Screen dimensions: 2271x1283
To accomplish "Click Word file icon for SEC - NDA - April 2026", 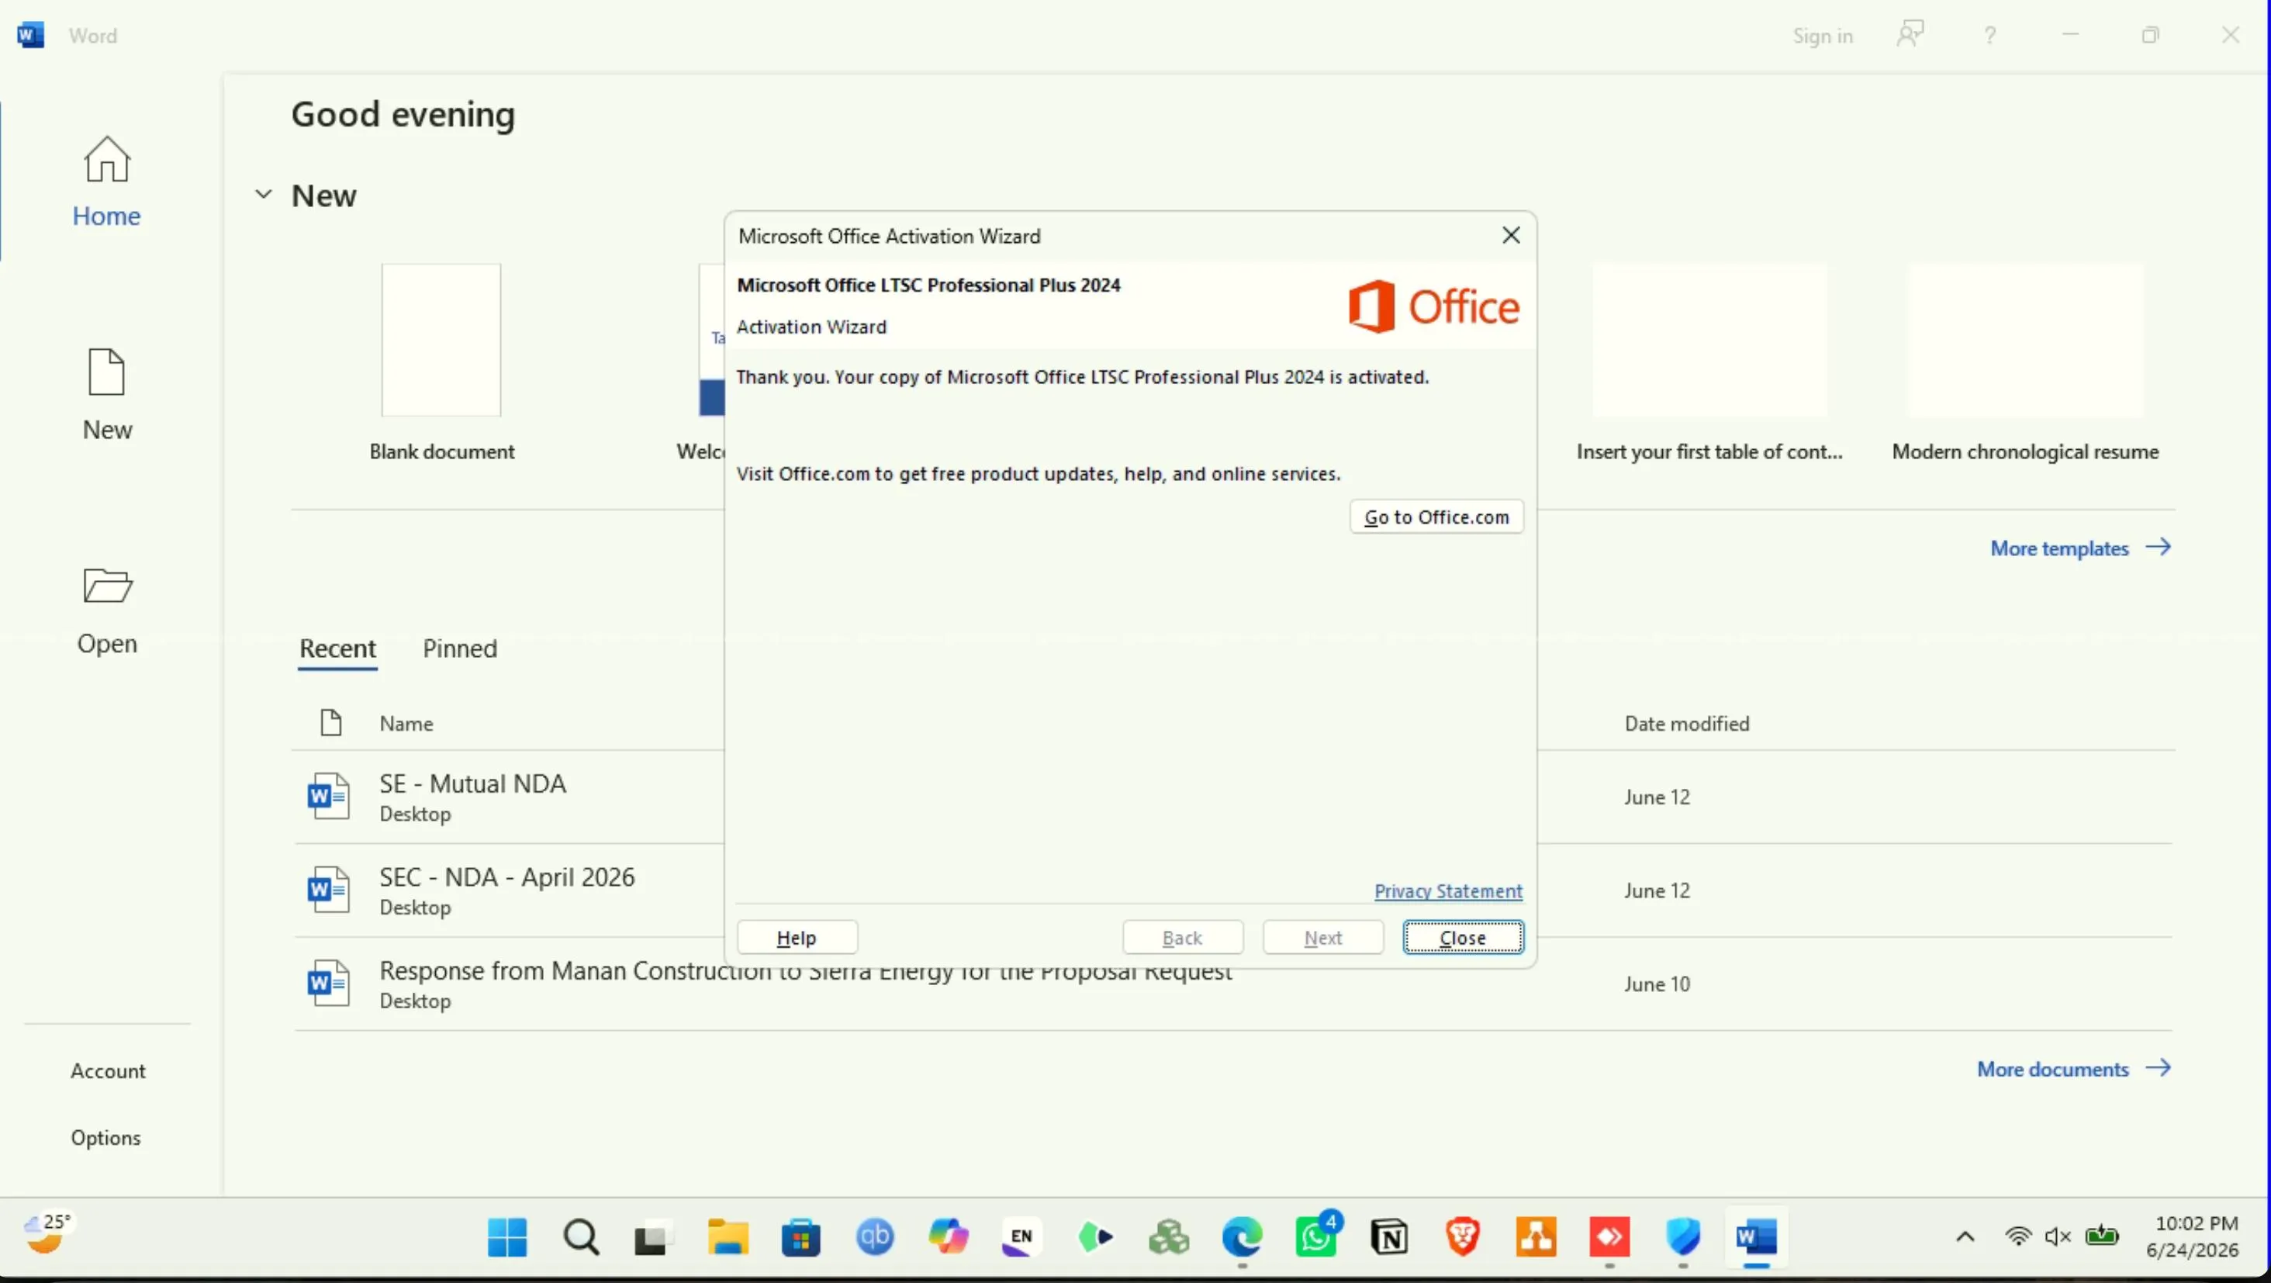I will click(x=329, y=890).
